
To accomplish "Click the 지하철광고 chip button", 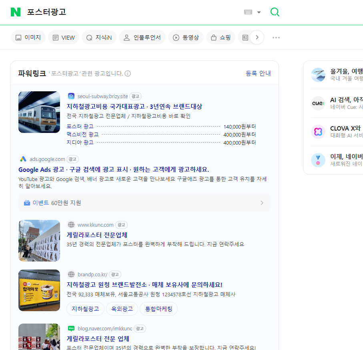I will coord(85,309).
